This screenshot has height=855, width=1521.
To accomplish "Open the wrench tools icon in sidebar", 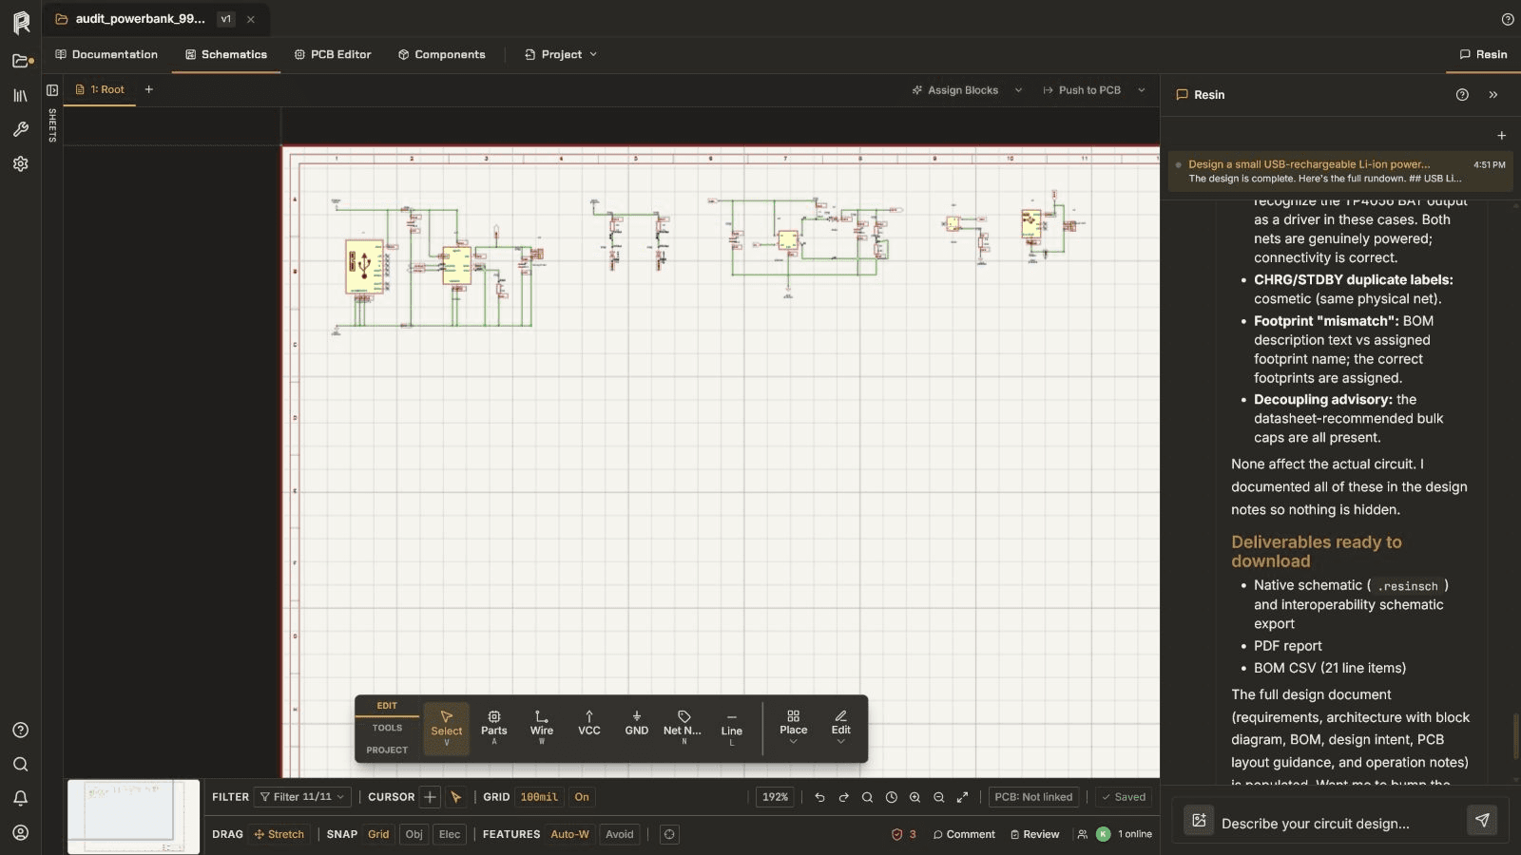I will [21, 129].
